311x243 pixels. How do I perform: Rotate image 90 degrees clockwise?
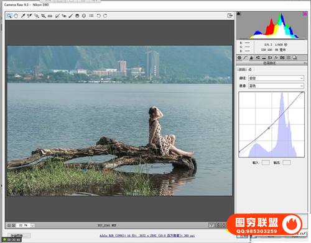pyautogui.click(x=105, y=15)
